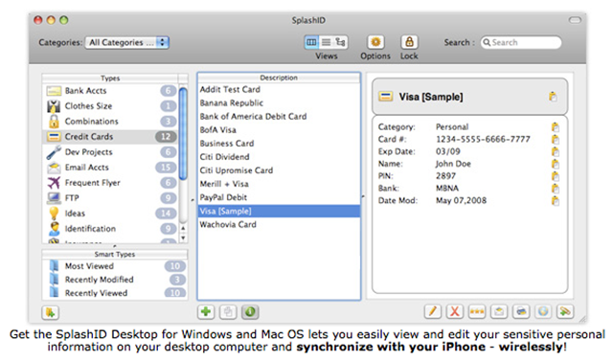
Task: Select the Business Card record
Action: pos(279,144)
